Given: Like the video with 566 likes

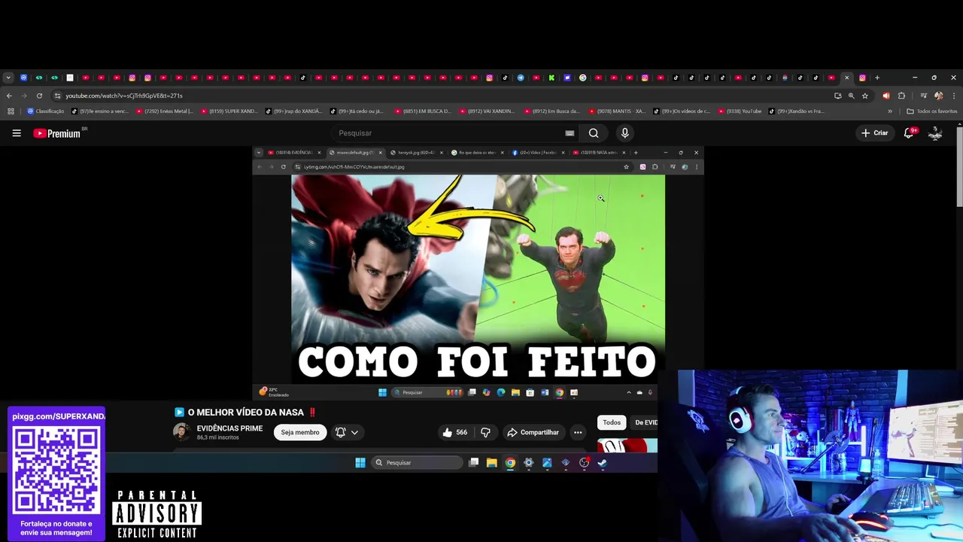Looking at the screenshot, I should pyautogui.click(x=455, y=432).
